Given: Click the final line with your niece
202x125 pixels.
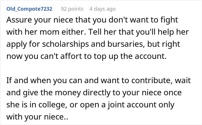Looking at the screenshot, I should 37,117.
